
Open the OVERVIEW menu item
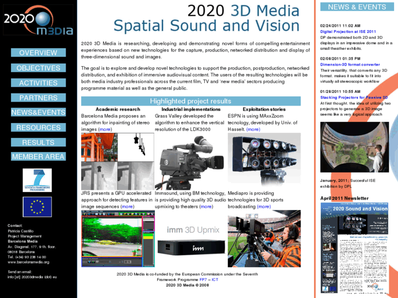pos(38,52)
